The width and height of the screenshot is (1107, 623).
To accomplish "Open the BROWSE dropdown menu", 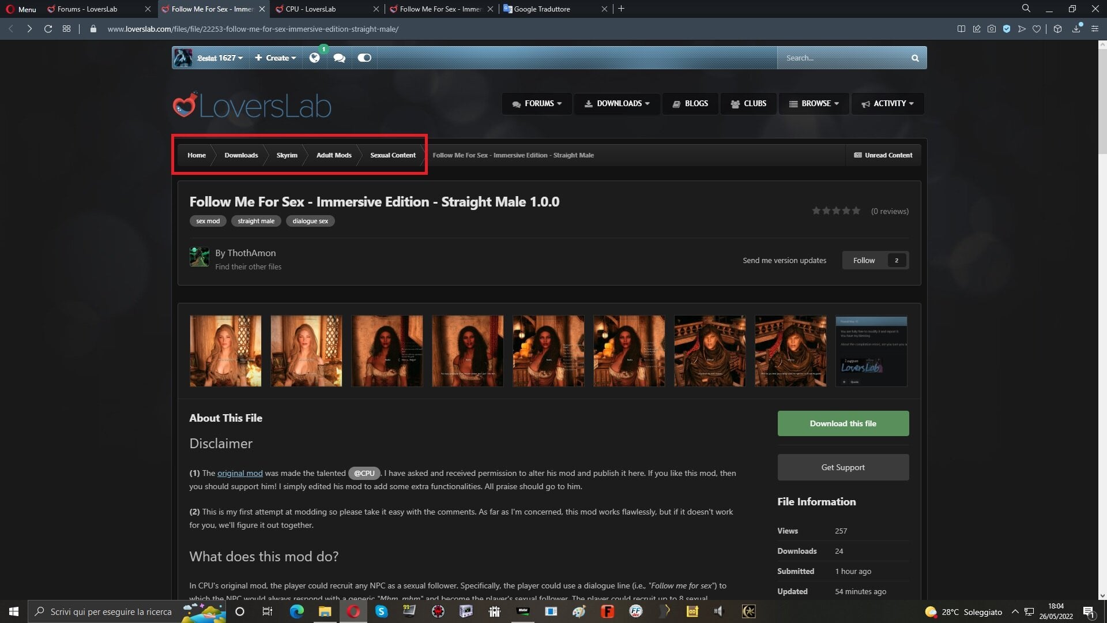I will point(814,104).
